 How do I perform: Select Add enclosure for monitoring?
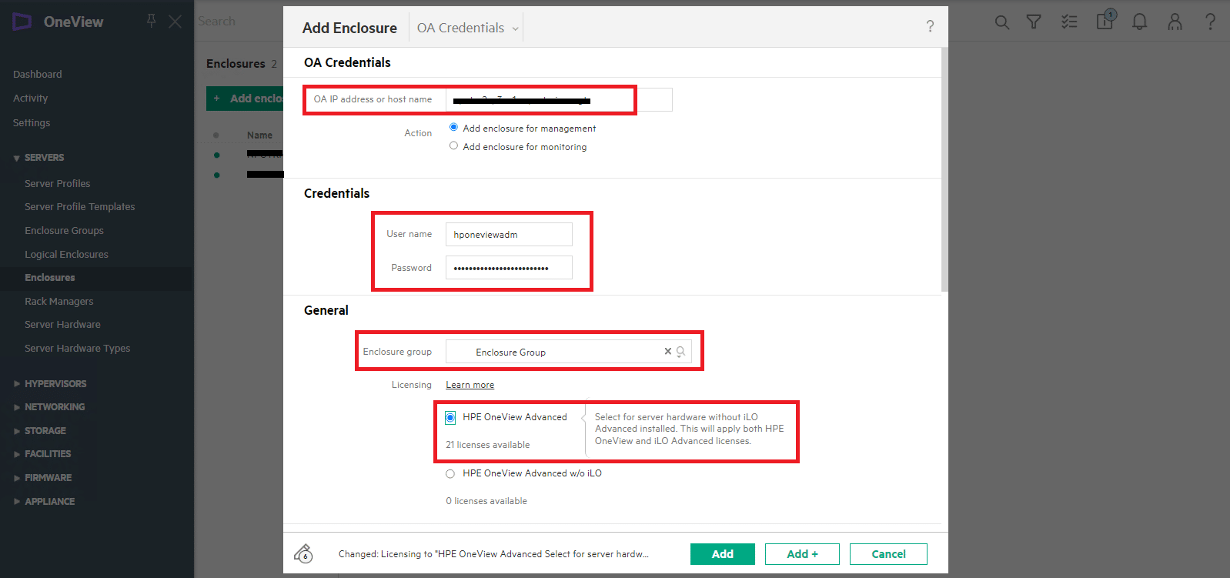coord(453,146)
